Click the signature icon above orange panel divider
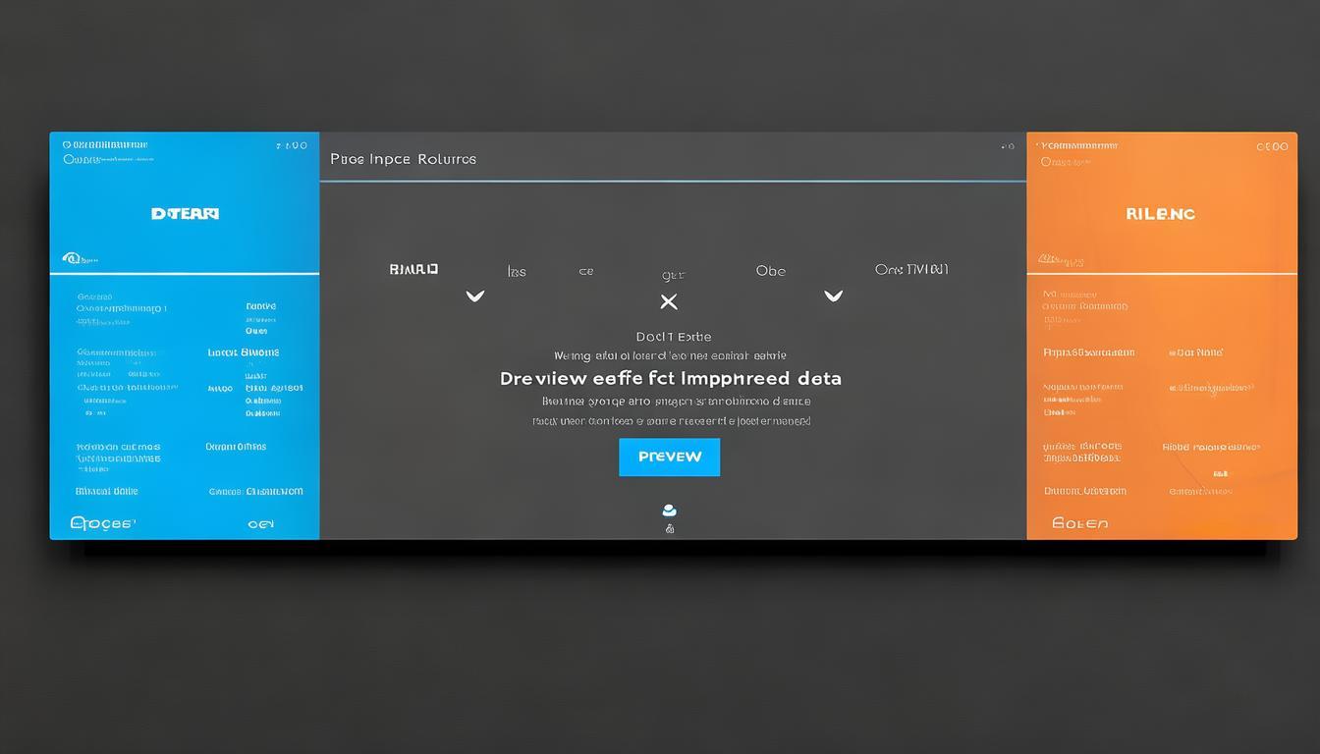The image size is (1320, 754). (1055, 259)
